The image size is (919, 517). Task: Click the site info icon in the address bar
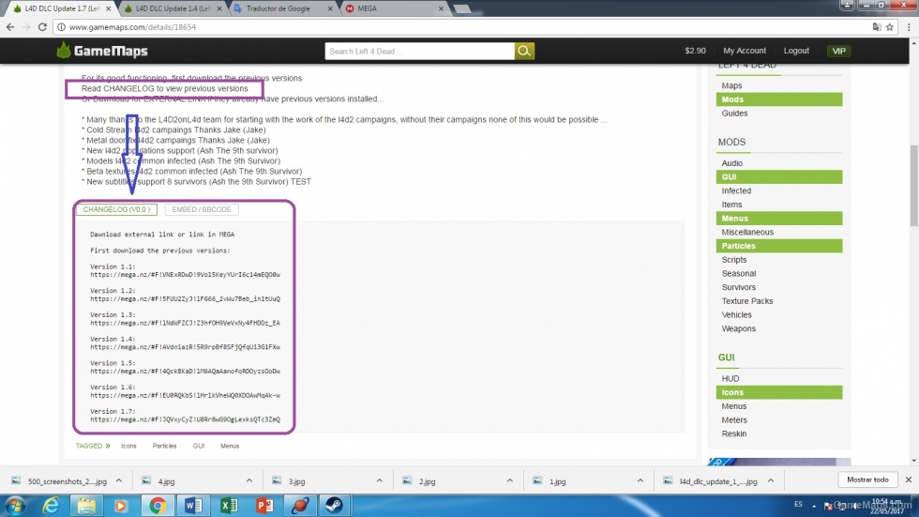(x=61, y=27)
